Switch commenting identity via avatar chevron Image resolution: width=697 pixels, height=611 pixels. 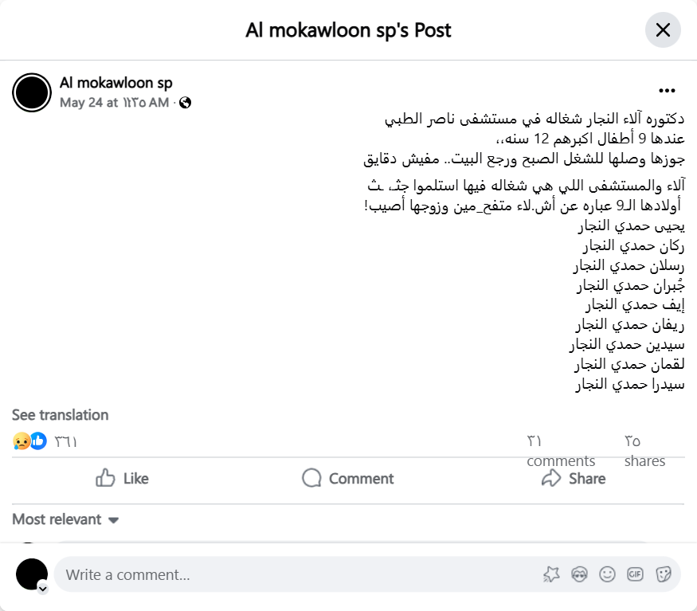click(x=43, y=589)
